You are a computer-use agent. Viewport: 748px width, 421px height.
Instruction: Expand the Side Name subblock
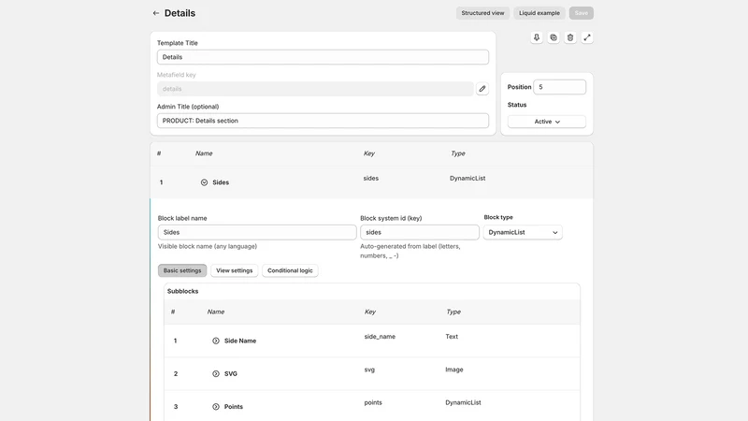pyautogui.click(x=216, y=341)
